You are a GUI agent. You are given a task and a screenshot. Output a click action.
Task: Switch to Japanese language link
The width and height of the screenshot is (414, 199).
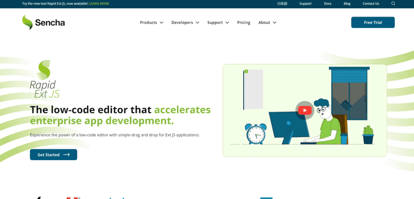tap(282, 4)
